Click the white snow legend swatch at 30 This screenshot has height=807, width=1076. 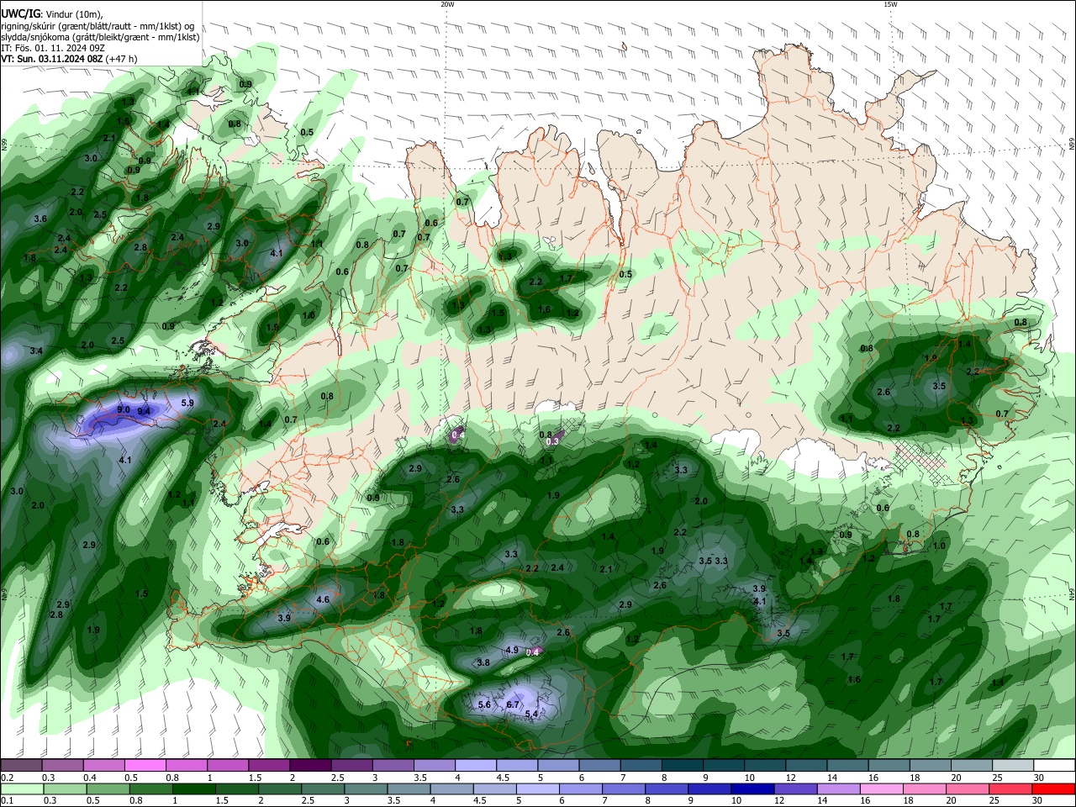tap(1054, 765)
